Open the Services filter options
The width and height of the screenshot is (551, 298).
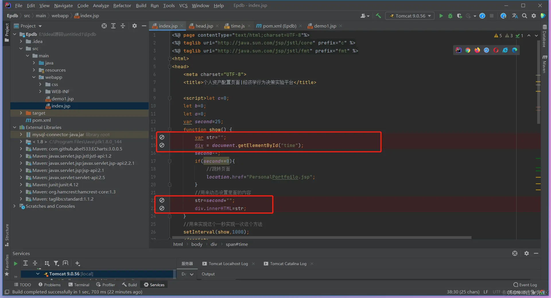point(56,263)
